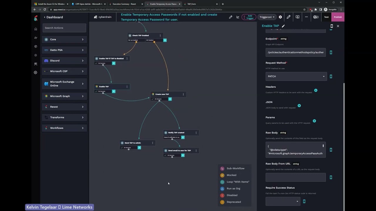Open kebab menu on Send TAP to admin node

click(x=152, y=143)
